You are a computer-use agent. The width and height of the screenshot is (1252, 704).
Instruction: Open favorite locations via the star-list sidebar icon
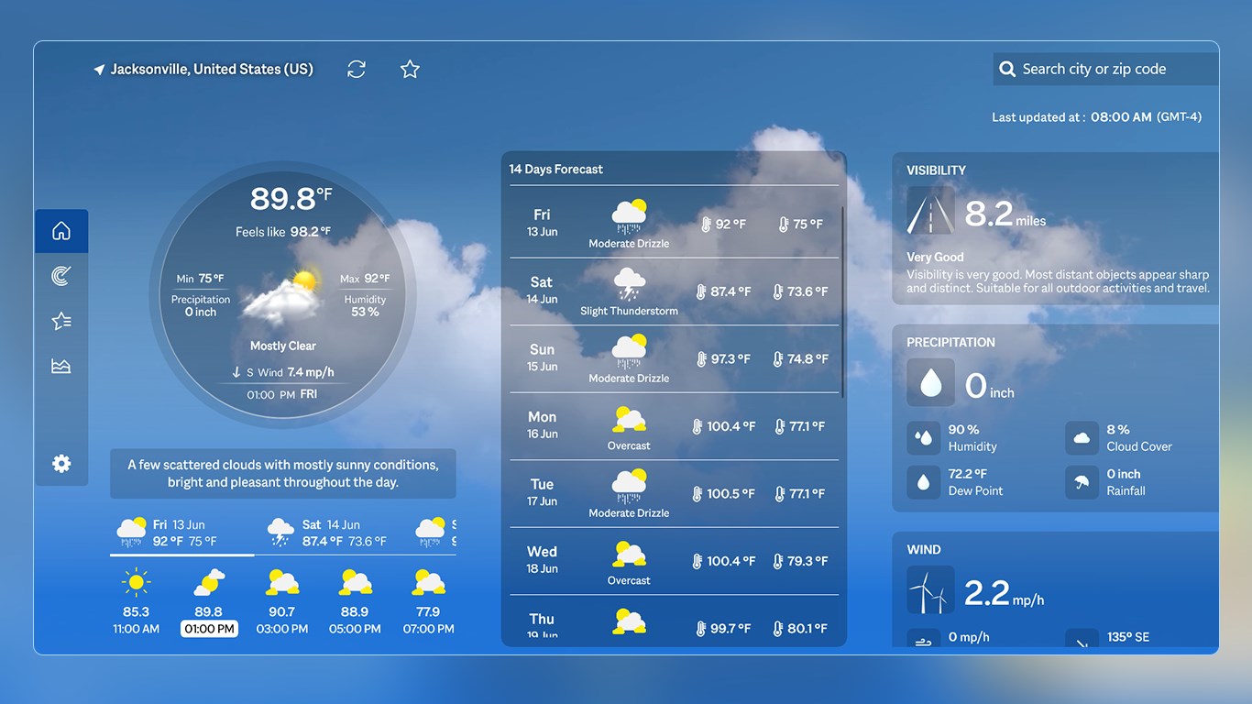(x=60, y=321)
